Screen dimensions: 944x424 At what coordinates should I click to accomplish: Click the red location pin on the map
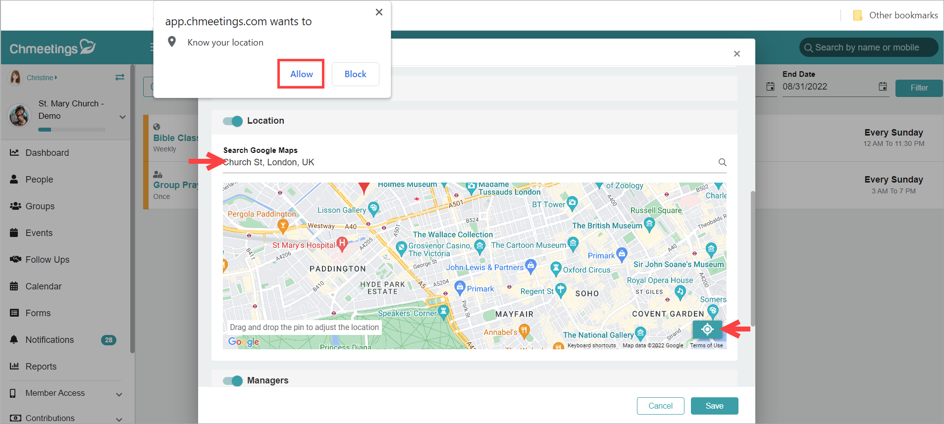[364, 188]
